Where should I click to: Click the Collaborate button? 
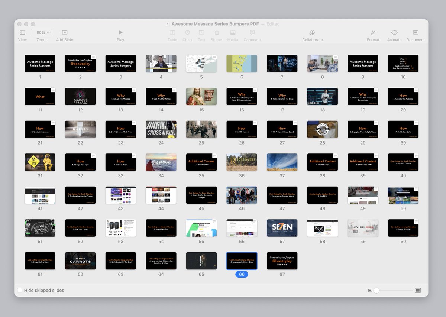(312, 33)
